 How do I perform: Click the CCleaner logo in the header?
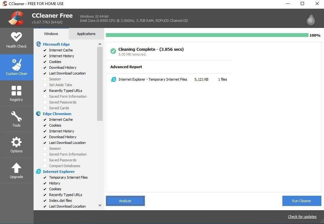16,18
